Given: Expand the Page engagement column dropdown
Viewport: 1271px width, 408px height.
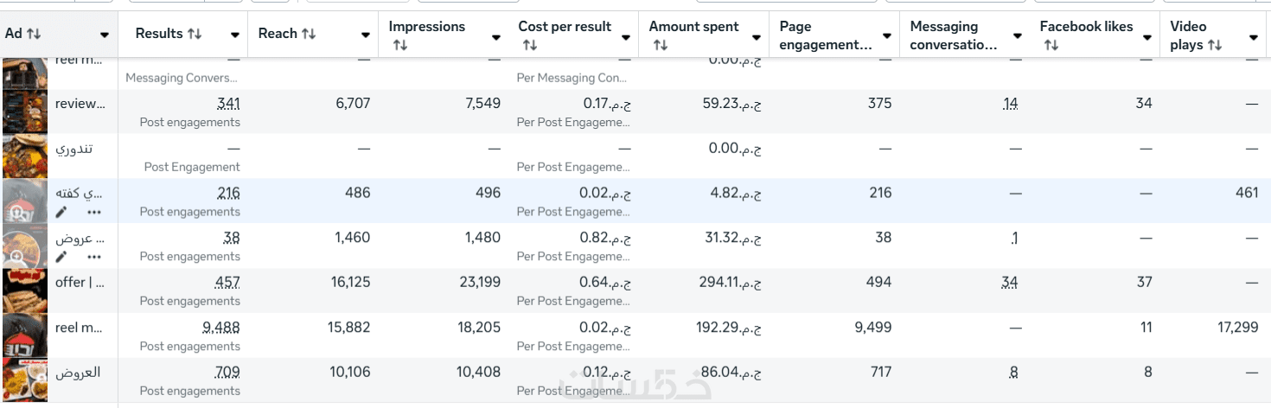Looking at the screenshot, I should (887, 36).
